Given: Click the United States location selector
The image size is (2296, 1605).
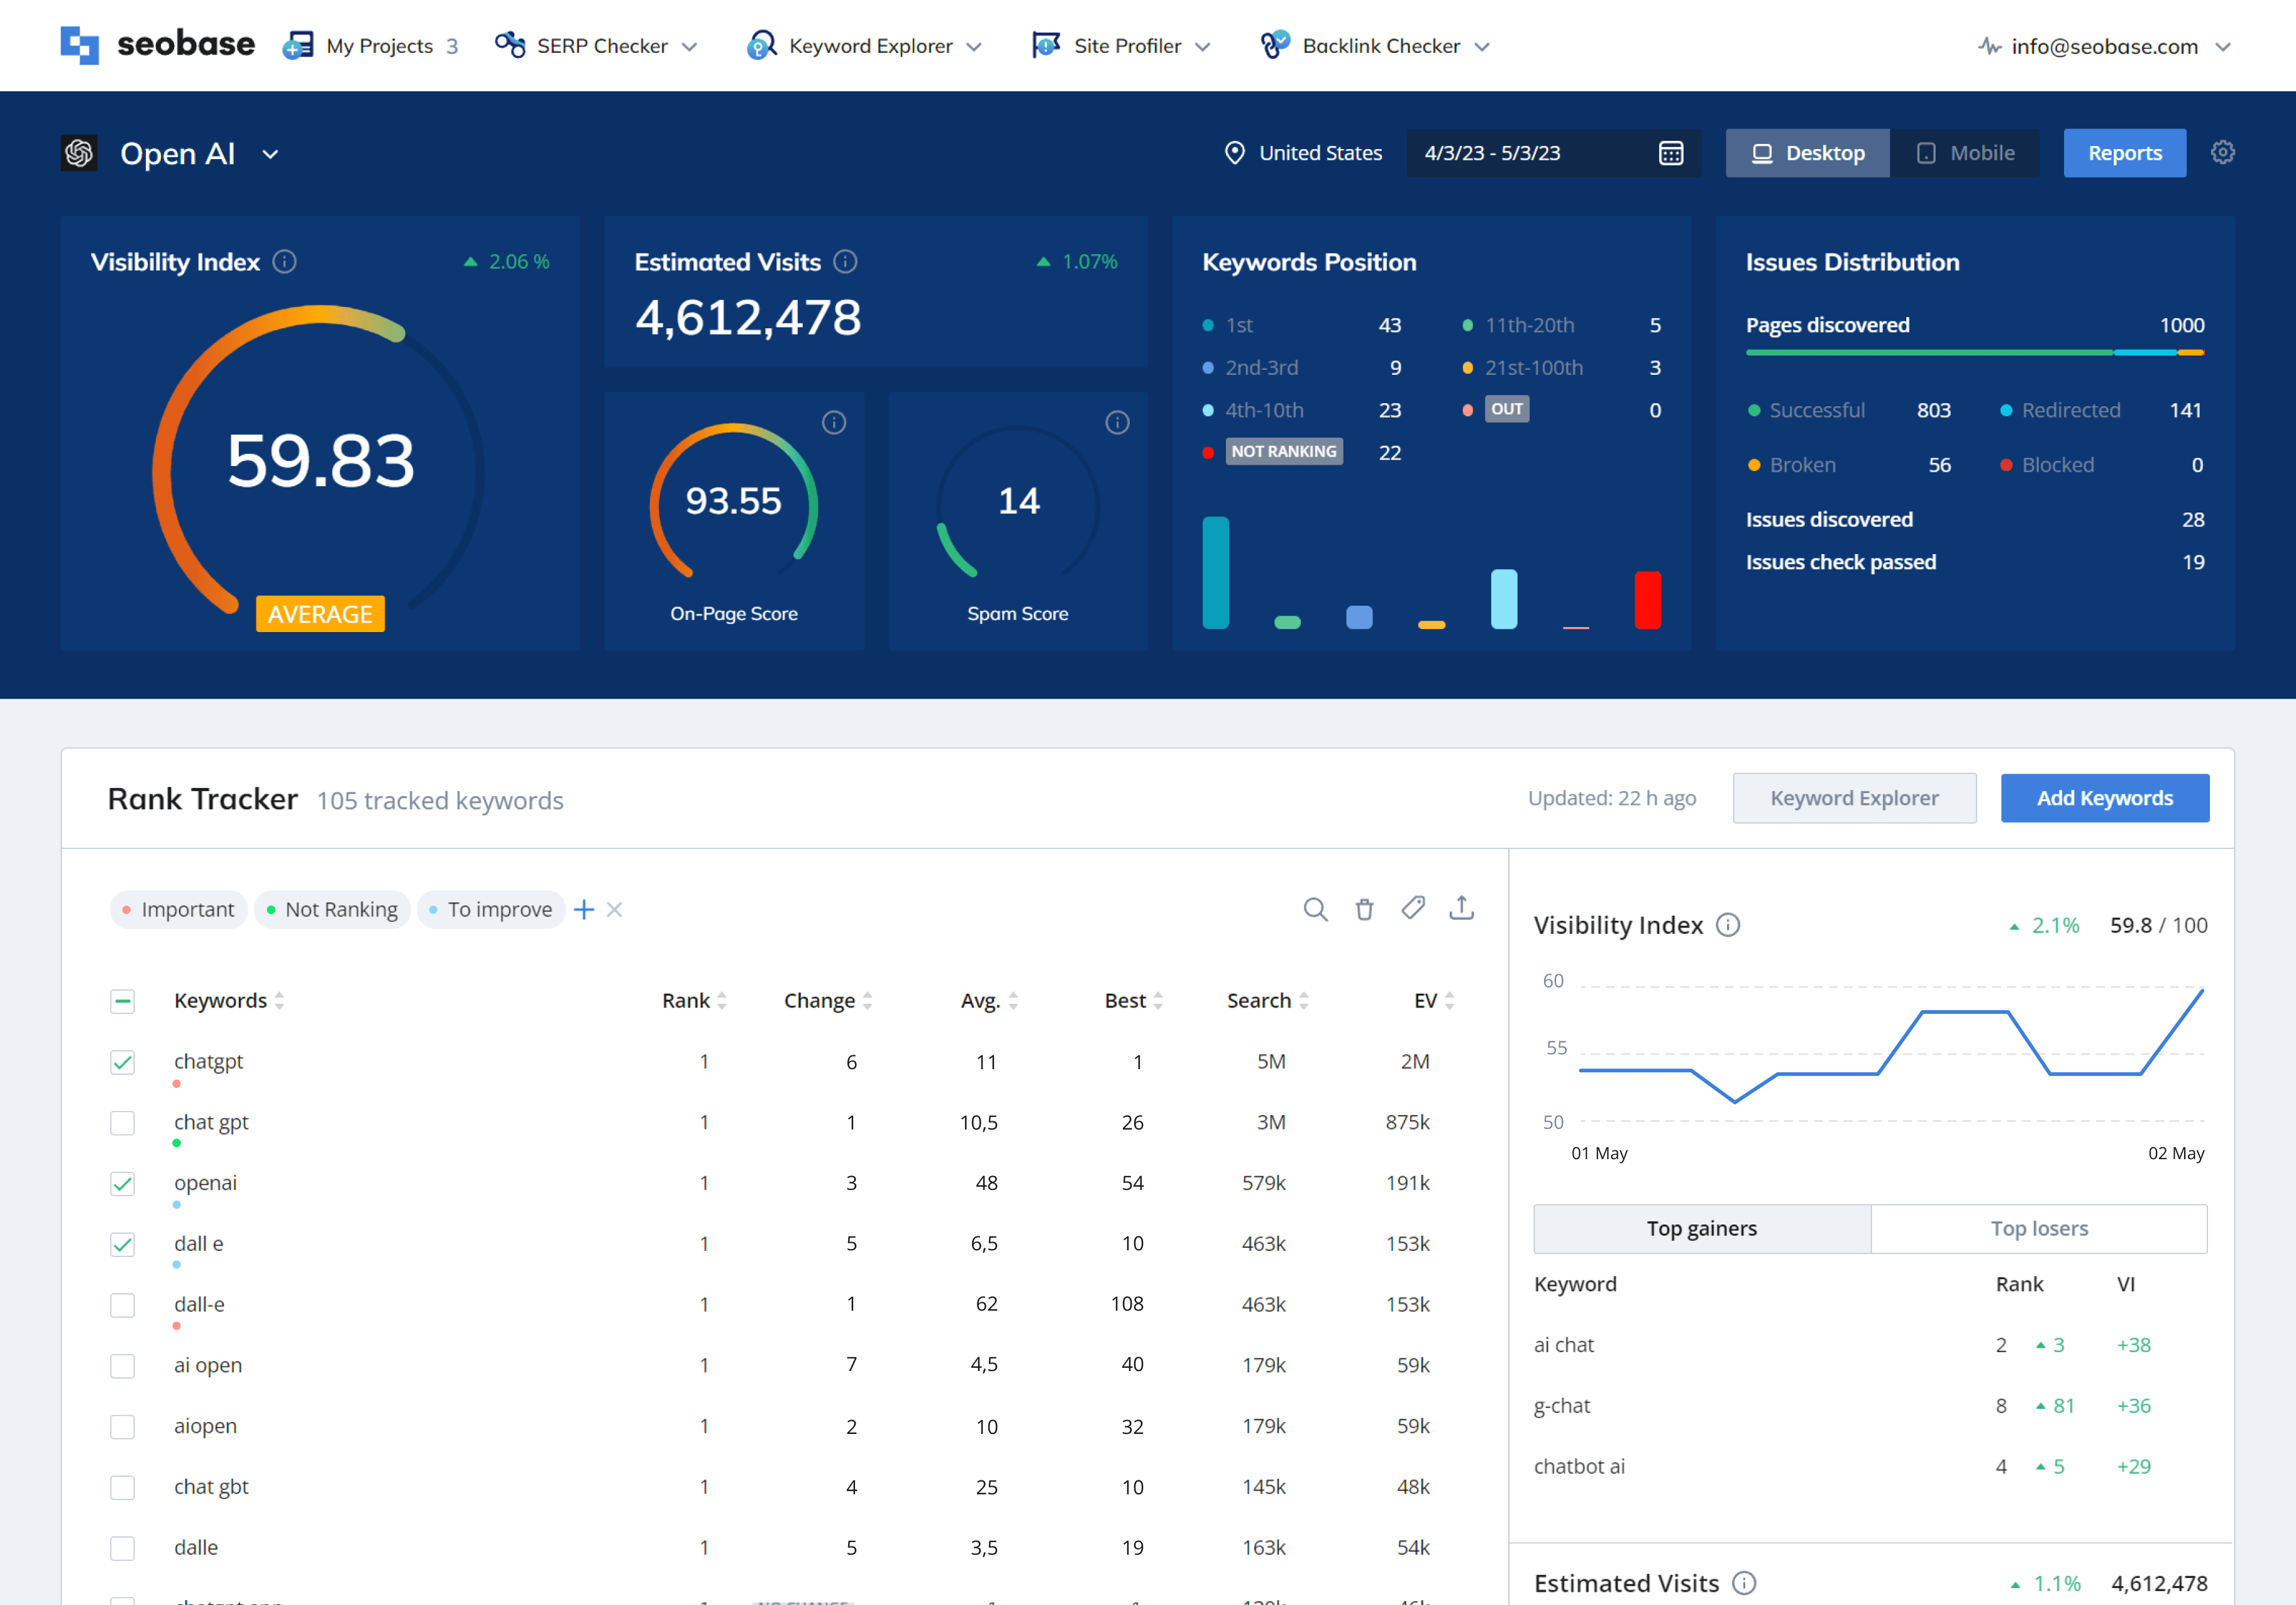Looking at the screenshot, I should [1304, 153].
